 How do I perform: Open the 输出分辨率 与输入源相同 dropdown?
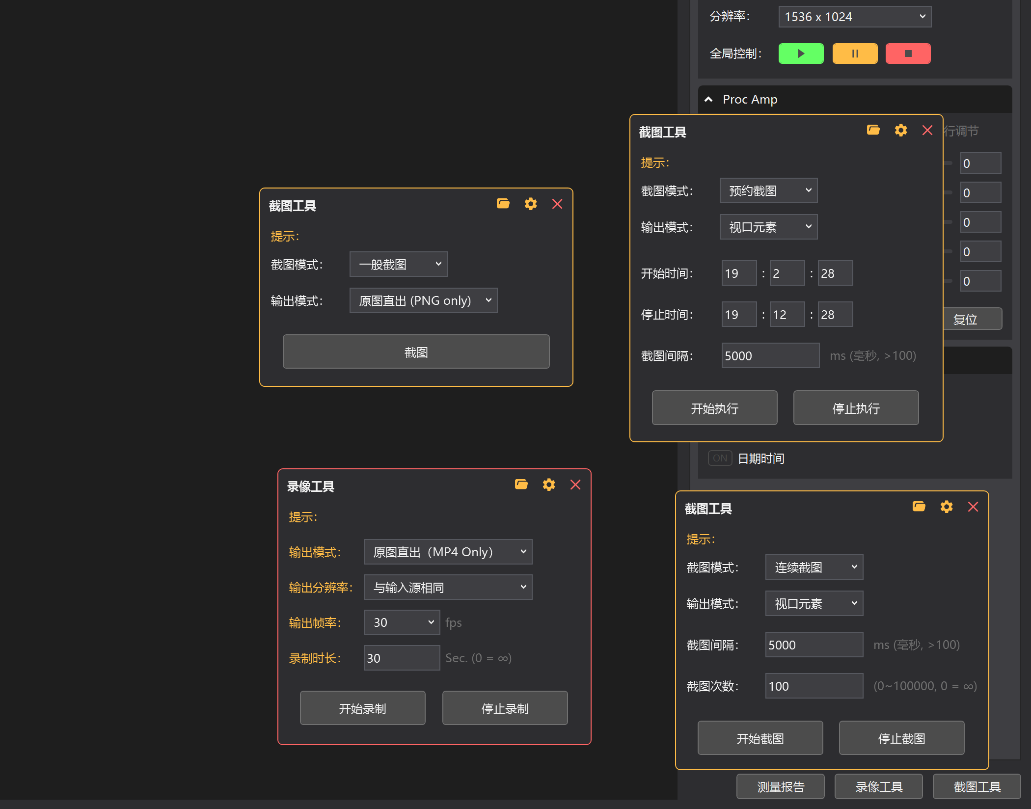coord(448,587)
